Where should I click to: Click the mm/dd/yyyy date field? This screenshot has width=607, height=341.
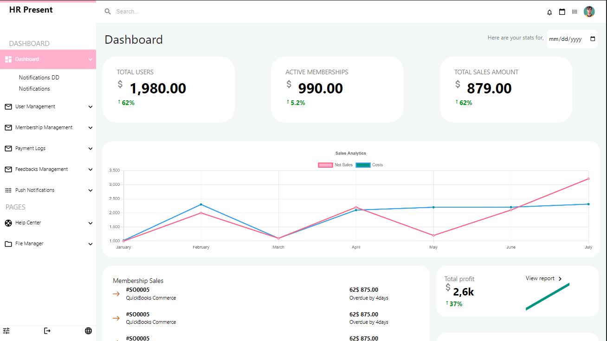click(572, 39)
